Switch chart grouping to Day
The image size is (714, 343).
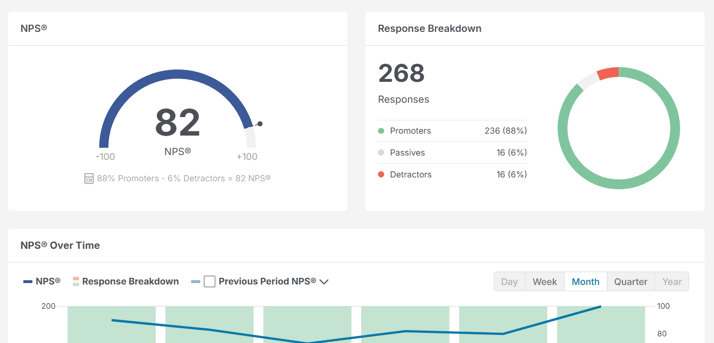[x=510, y=282]
